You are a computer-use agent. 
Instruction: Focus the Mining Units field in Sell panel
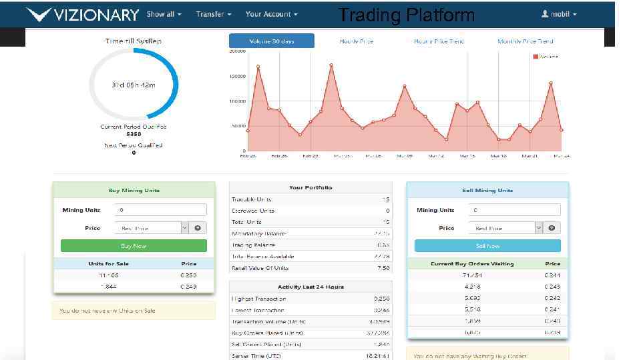pos(515,210)
